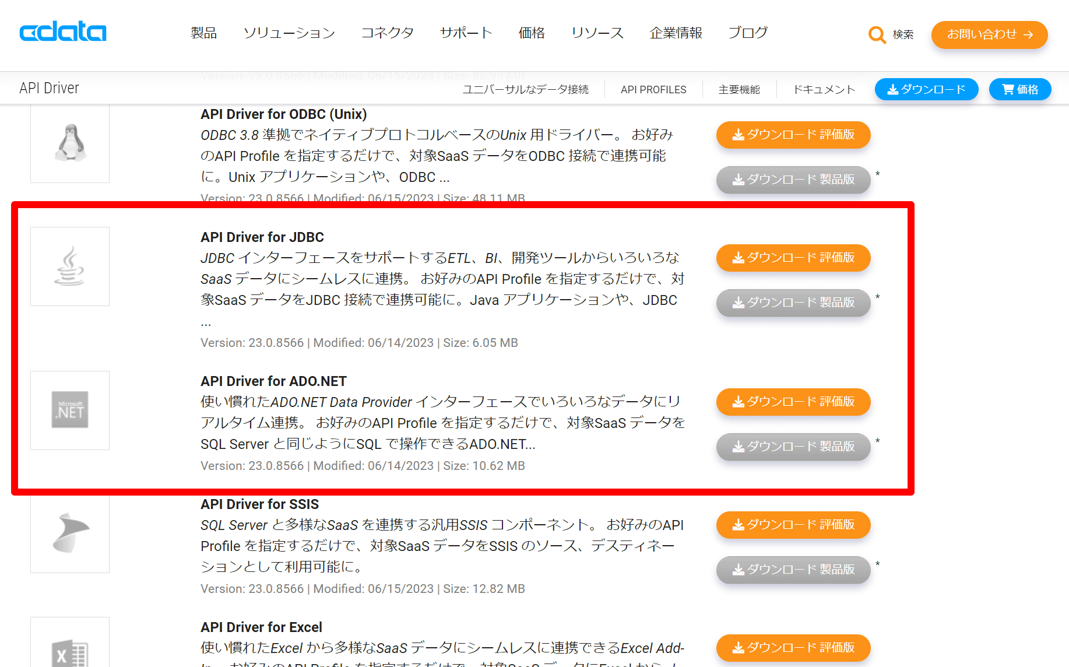Download ADO.NET 製品版 licensed version
Screen dimensions: 1069x667
[x=793, y=447]
